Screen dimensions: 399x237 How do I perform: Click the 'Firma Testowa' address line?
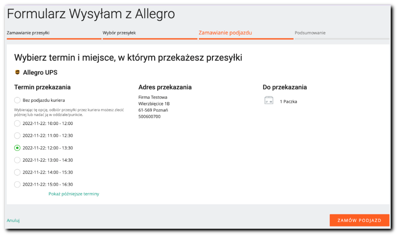point(153,97)
